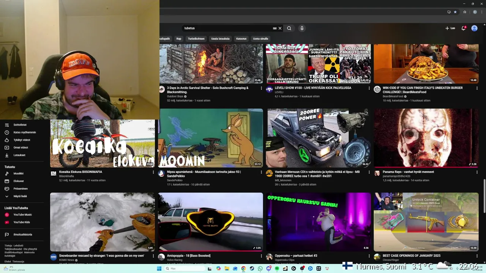486x273 pixels.
Task: Open Steam from the taskbar
Action: [252, 268]
